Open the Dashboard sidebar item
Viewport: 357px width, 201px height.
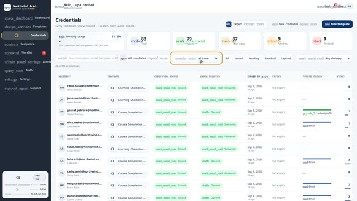pos(26,18)
